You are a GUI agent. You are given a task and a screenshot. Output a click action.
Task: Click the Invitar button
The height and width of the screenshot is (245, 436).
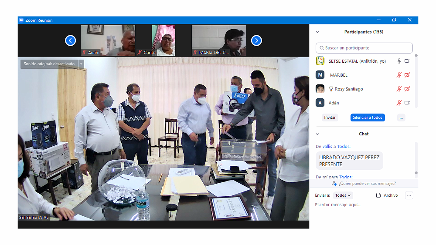point(330,117)
